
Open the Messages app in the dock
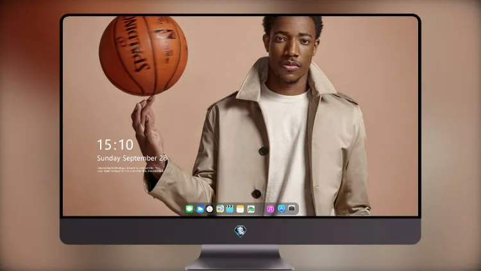tap(189, 209)
